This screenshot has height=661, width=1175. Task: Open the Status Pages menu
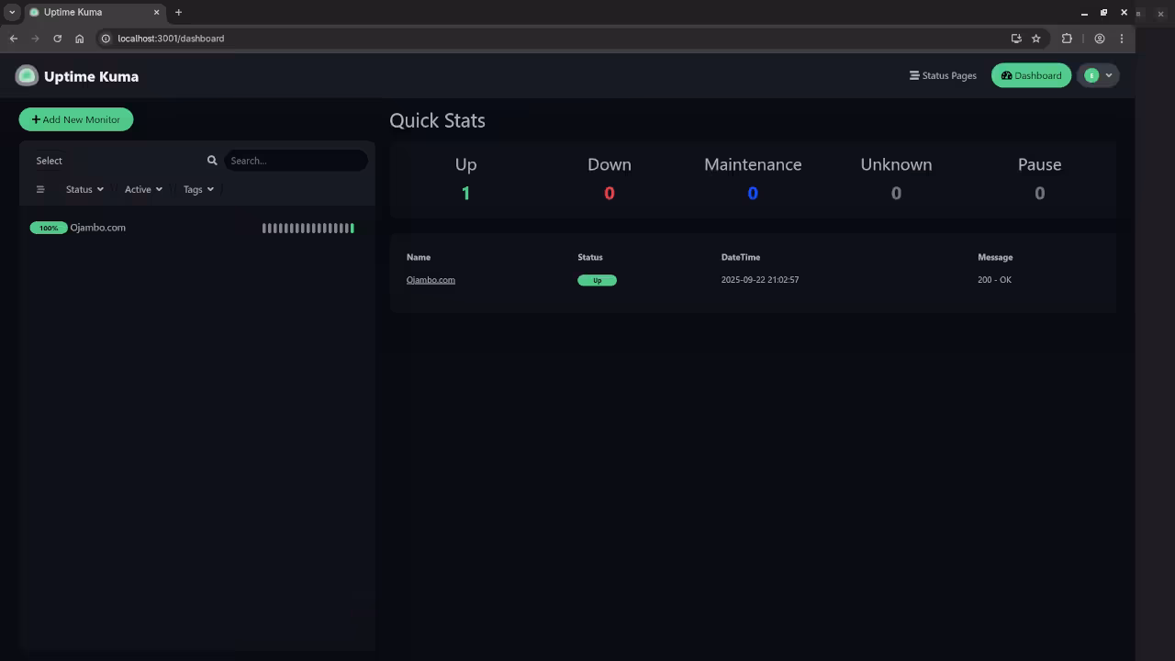coord(943,75)
